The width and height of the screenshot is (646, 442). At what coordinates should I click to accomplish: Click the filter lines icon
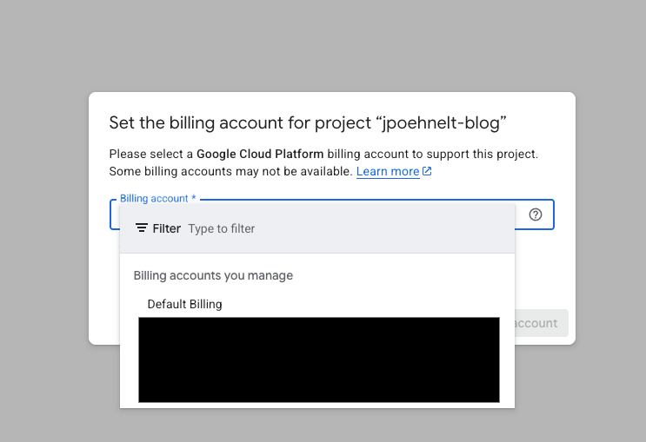tap(142, 228)
